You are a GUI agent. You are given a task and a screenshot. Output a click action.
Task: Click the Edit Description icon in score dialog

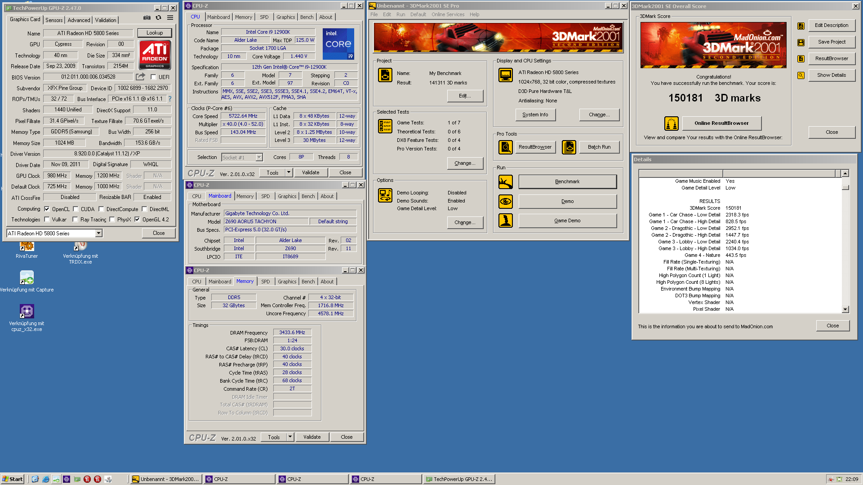pyautogui.click(x=801, y=26)
